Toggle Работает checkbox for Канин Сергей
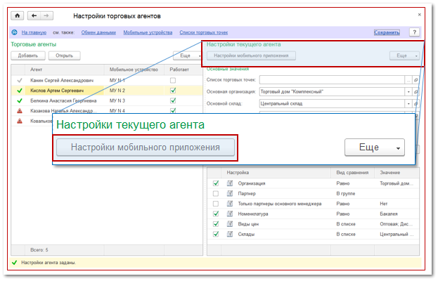The width and height of the screenshot is (438, 281). click(172, 81)
